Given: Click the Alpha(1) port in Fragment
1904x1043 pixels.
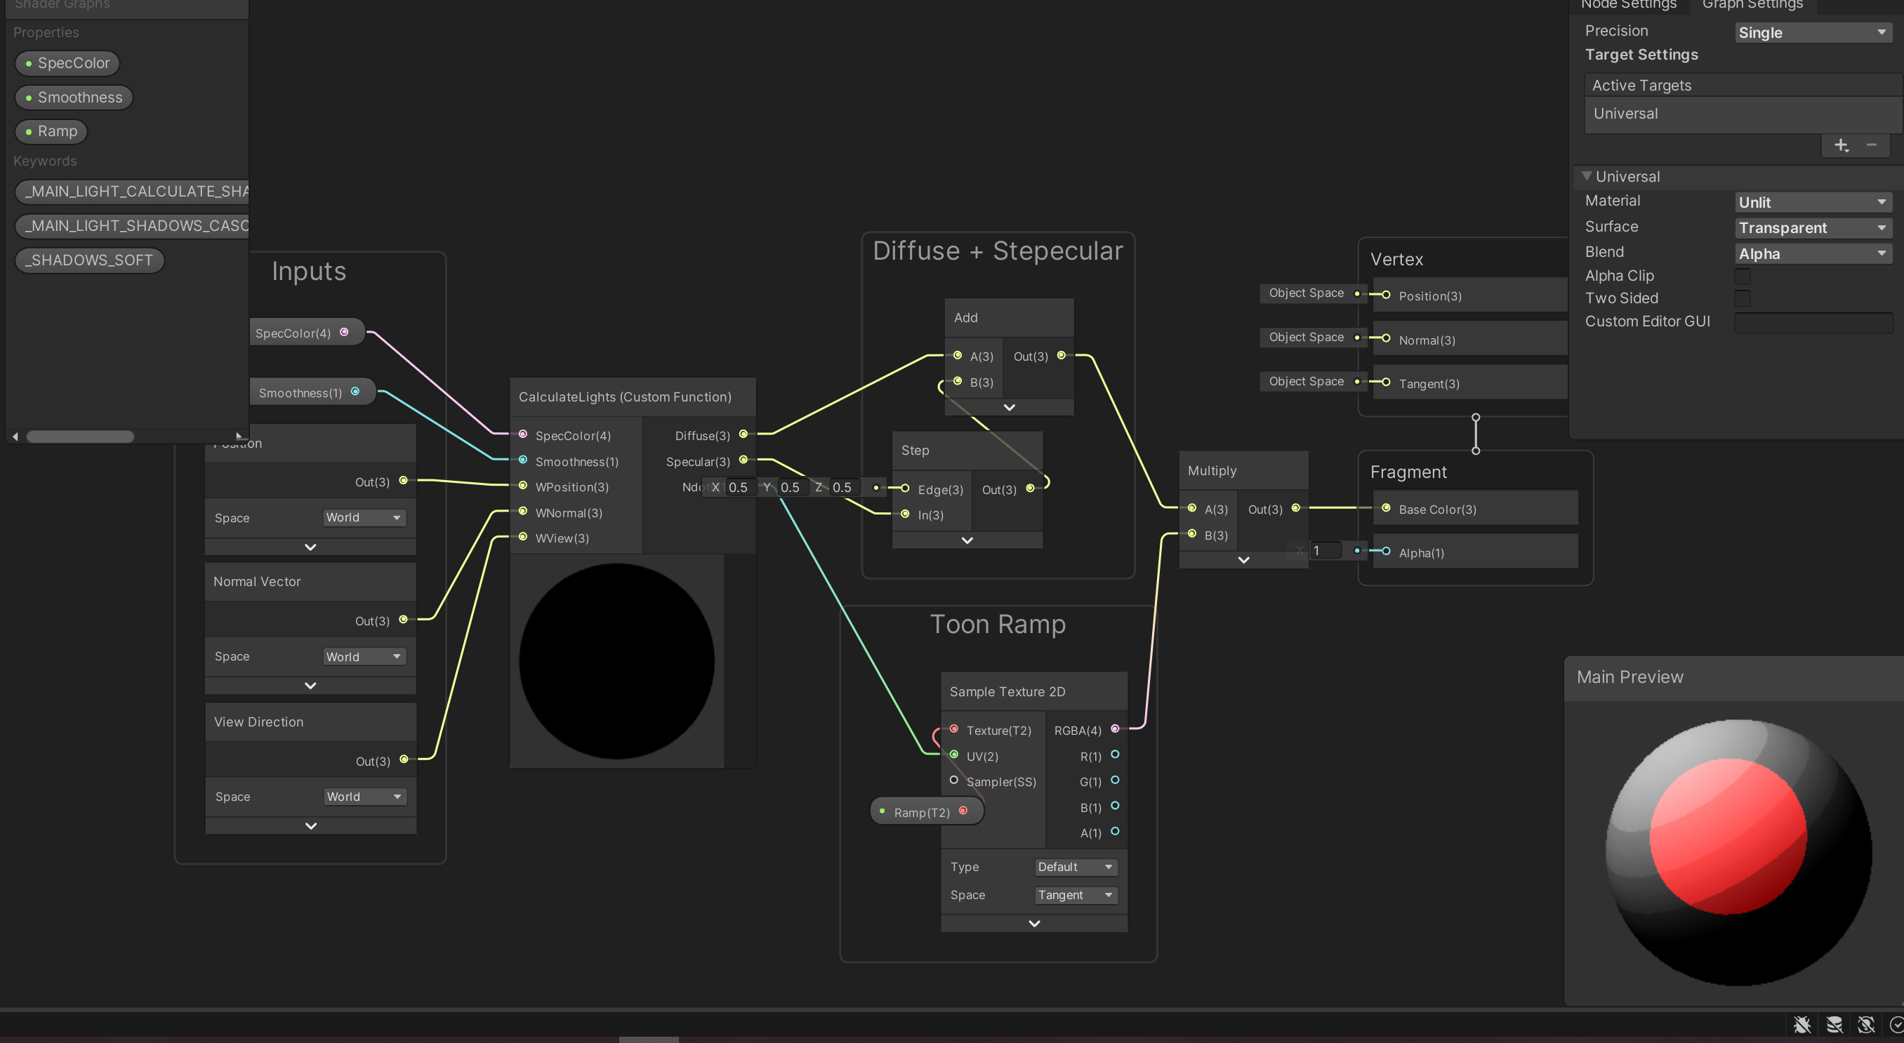Looking at the screenshot, I should (x=1386, y=552).
